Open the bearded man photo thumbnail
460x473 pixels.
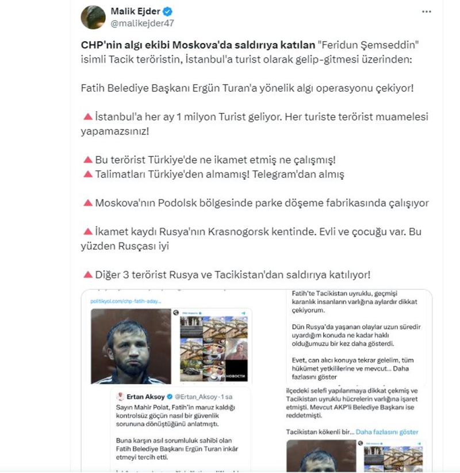tap(131, 347)
